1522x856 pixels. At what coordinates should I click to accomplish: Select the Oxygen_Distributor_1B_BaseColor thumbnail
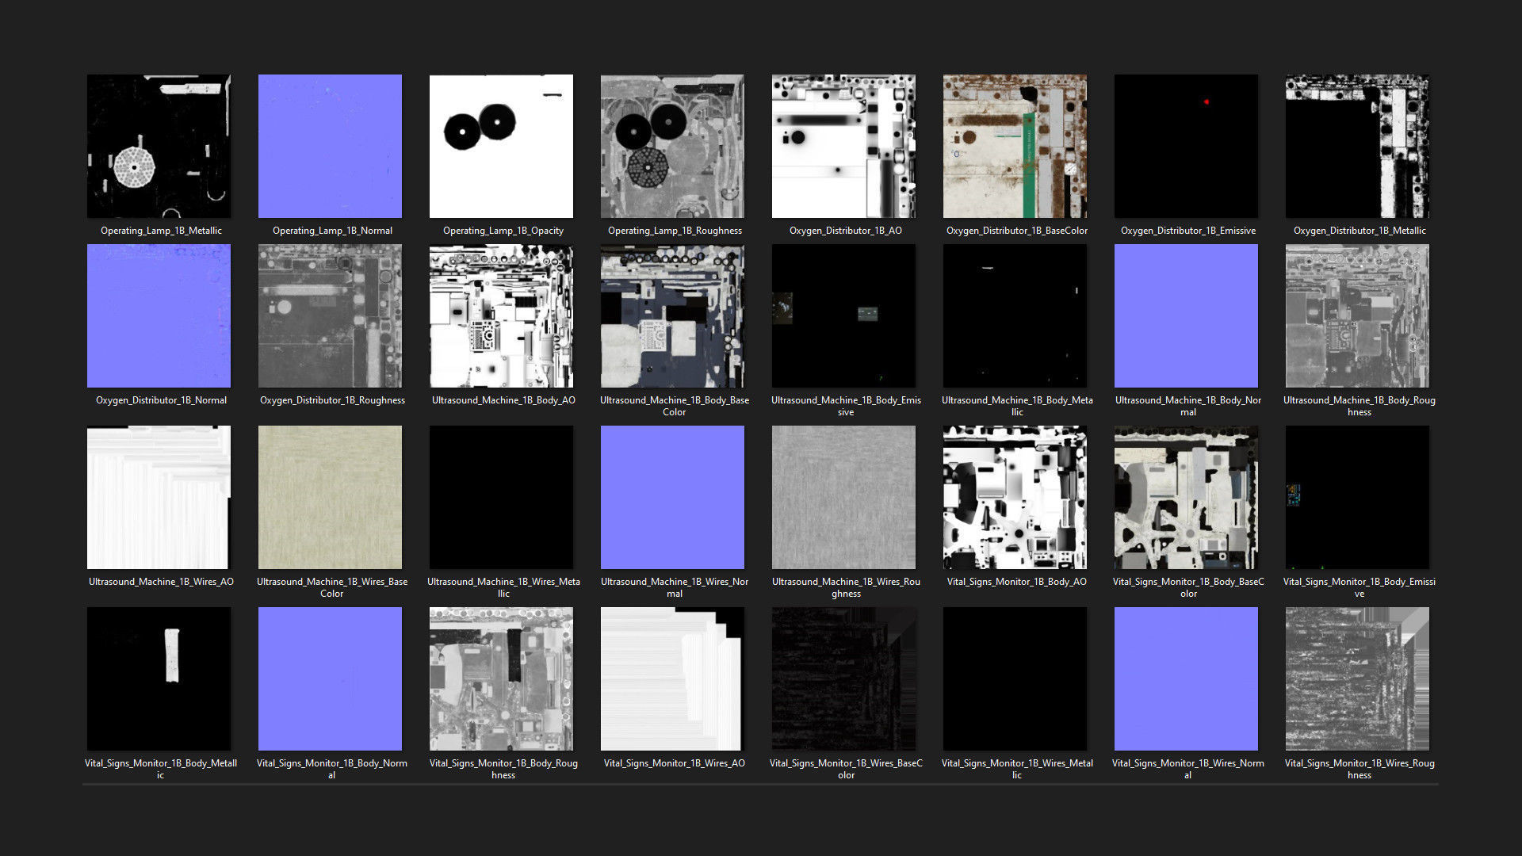tap(1015, 147)
